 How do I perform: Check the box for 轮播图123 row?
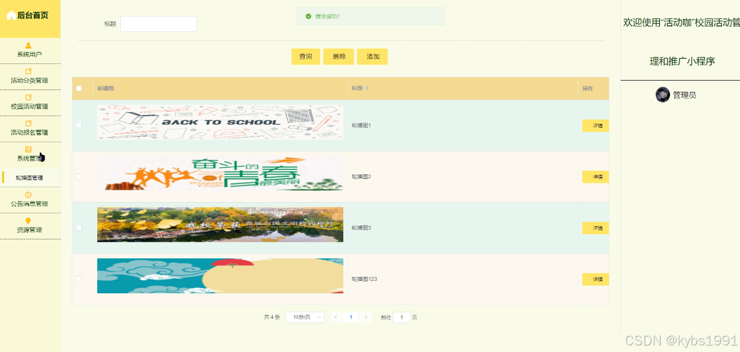point(79,279)
